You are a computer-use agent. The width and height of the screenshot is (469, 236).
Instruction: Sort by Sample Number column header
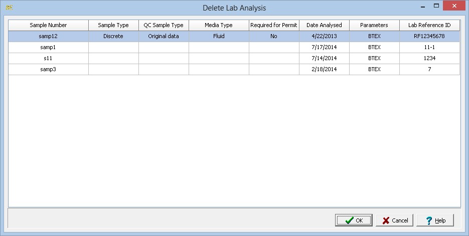(48, 25)
